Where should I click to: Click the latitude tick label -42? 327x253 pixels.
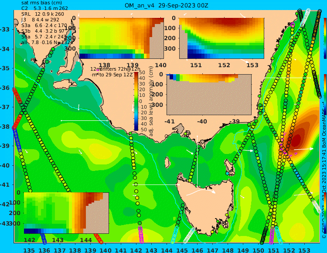[x=5, y=204]
